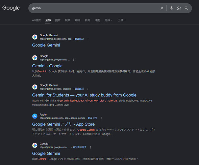Open more options for Gemini for Students result
This screenshot has width=199, height=165.
pyautogui.click(x=88, y=89)
